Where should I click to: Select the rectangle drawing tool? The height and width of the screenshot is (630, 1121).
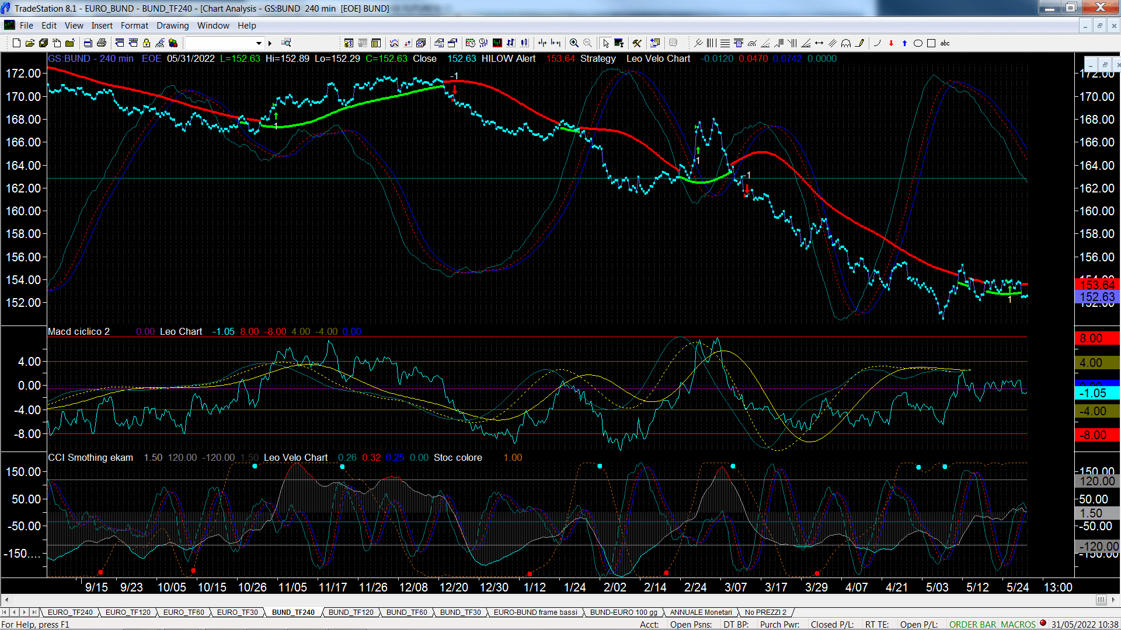coord(931,43)
